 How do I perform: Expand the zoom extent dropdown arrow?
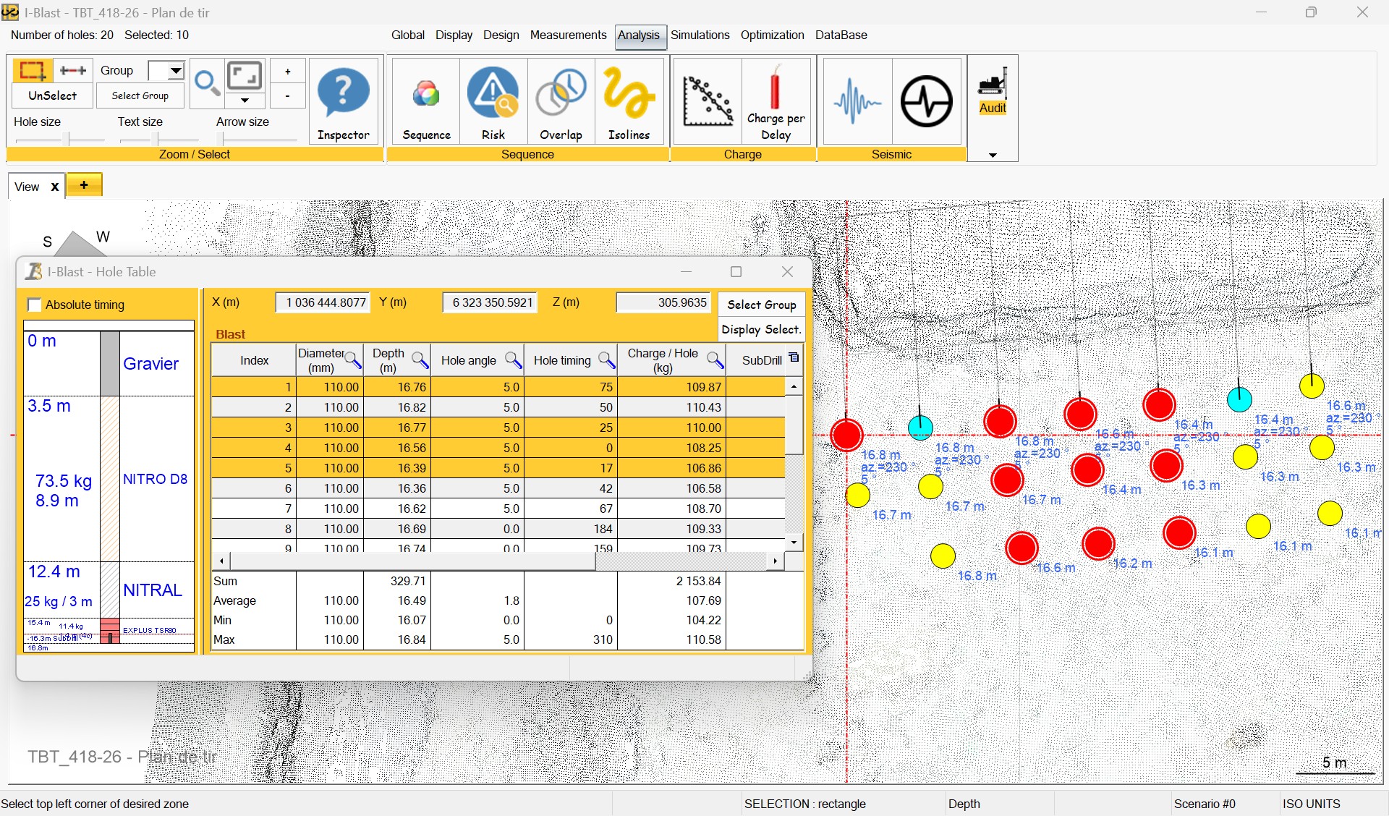tap(245, 101)
